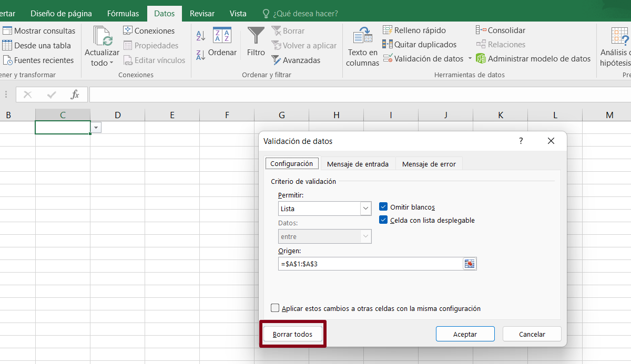Click the formula bar cancel X icon
Image resolution: width=631 pixels, height=364 pixels.
pos(28,95)
